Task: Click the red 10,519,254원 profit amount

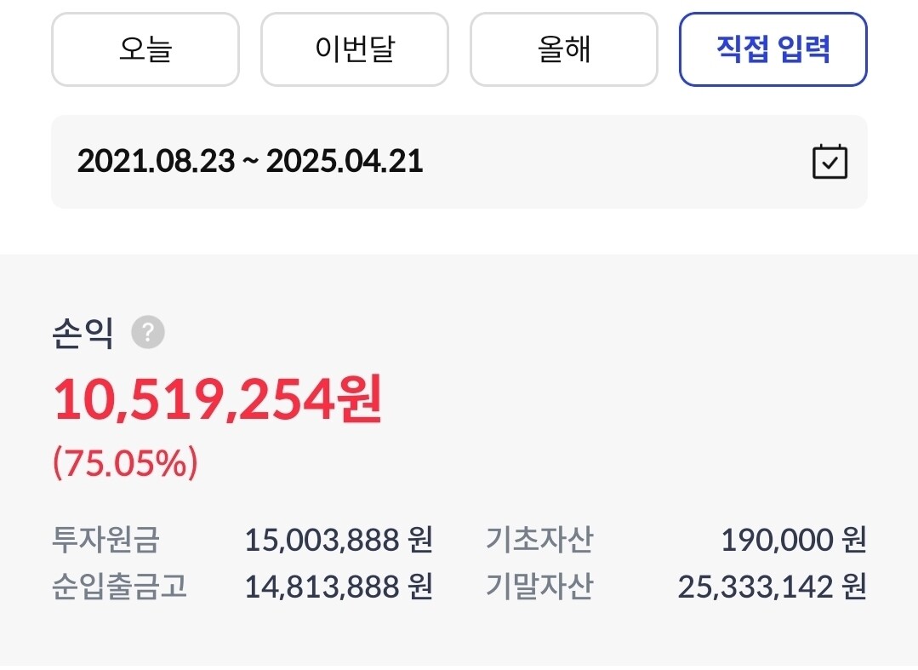Action: click(x=218, y=400)
